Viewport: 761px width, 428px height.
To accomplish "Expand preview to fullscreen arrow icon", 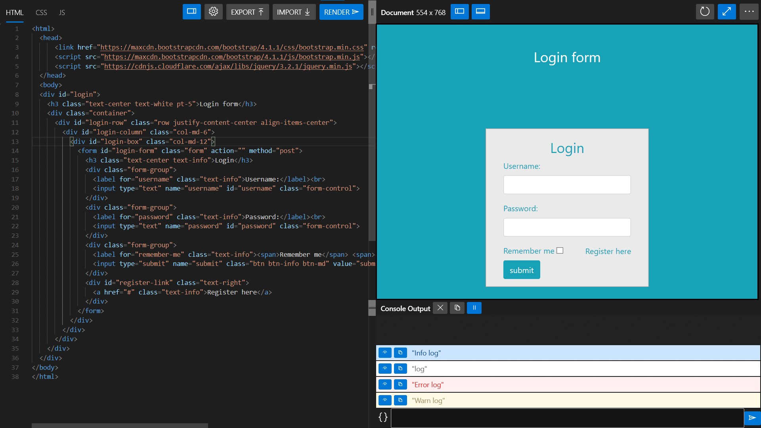I will point(727,12).
